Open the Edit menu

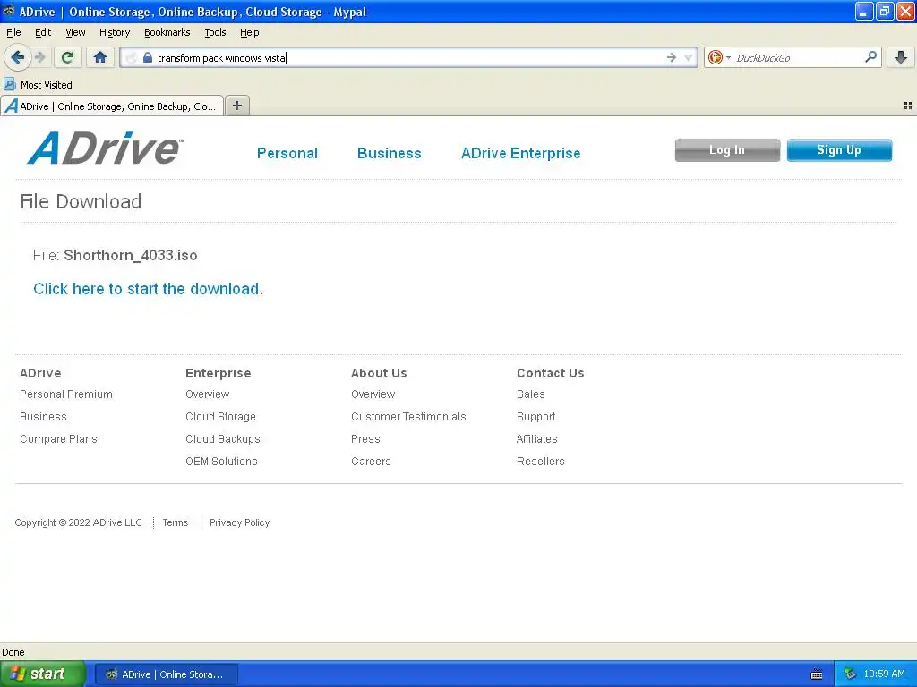click(x=43, y=32)
